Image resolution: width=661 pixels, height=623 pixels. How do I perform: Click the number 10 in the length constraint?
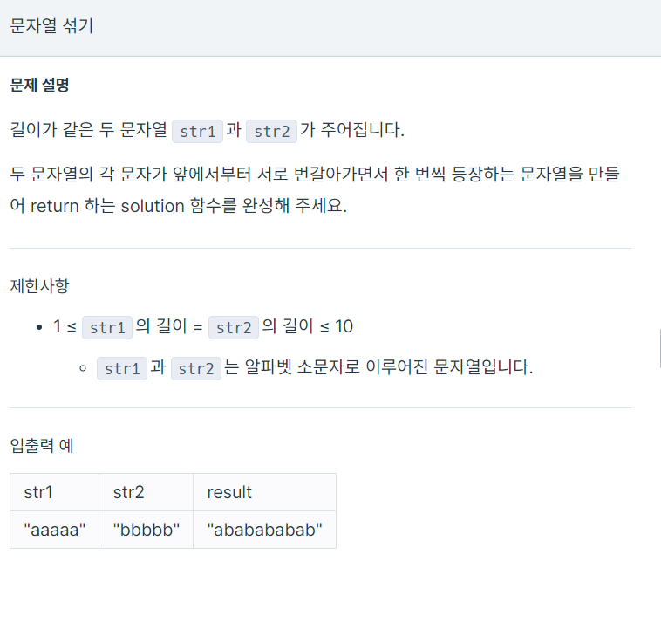tap(344, 326)
